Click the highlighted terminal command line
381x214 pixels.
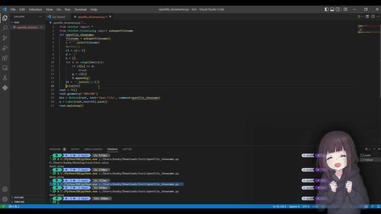117,184
